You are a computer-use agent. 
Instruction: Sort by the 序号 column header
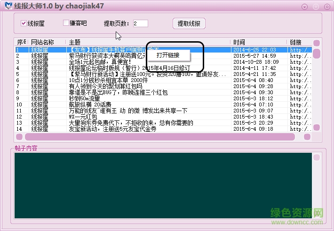(22, 42)
